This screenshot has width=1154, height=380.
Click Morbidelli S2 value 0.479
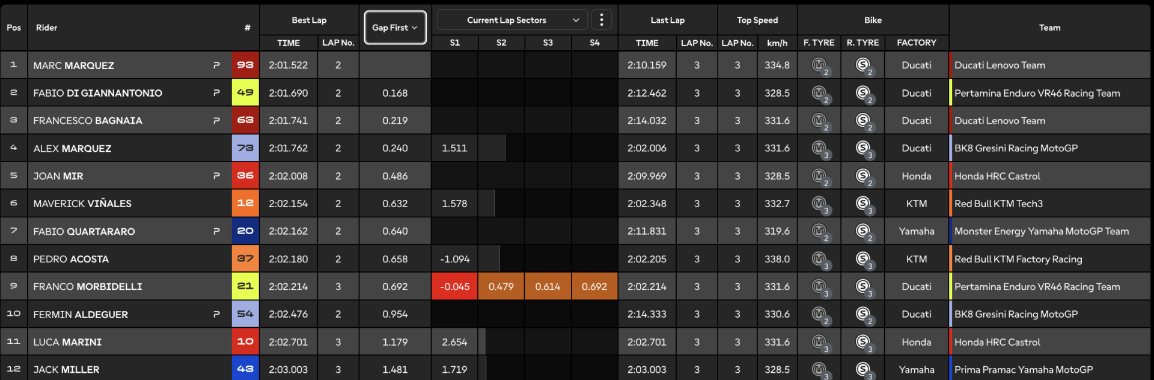click(501, 287)
